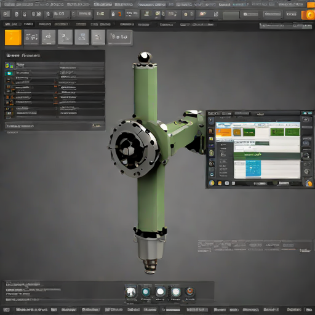315x315 pixels.
Task: Click the yellow sphere icon at embedded window bottom-left
Action: click(x=212, y=183)
